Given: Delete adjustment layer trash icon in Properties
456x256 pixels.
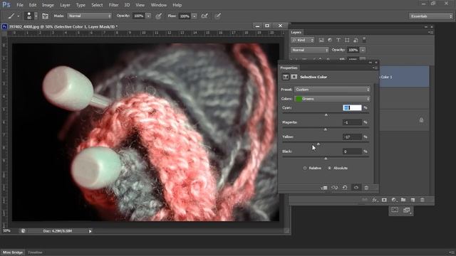Looking at the screenshot, I should point(366,188).
